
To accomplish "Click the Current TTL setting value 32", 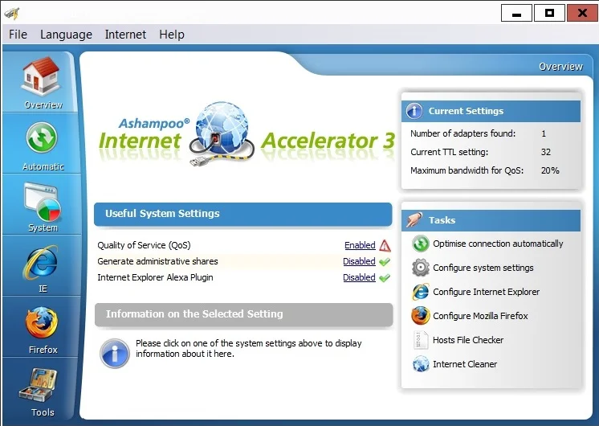I will pos(546,152).
